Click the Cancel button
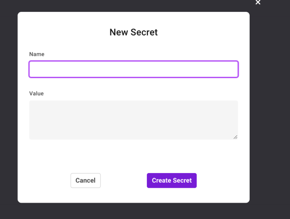290x219 pixels. (86, 180)
